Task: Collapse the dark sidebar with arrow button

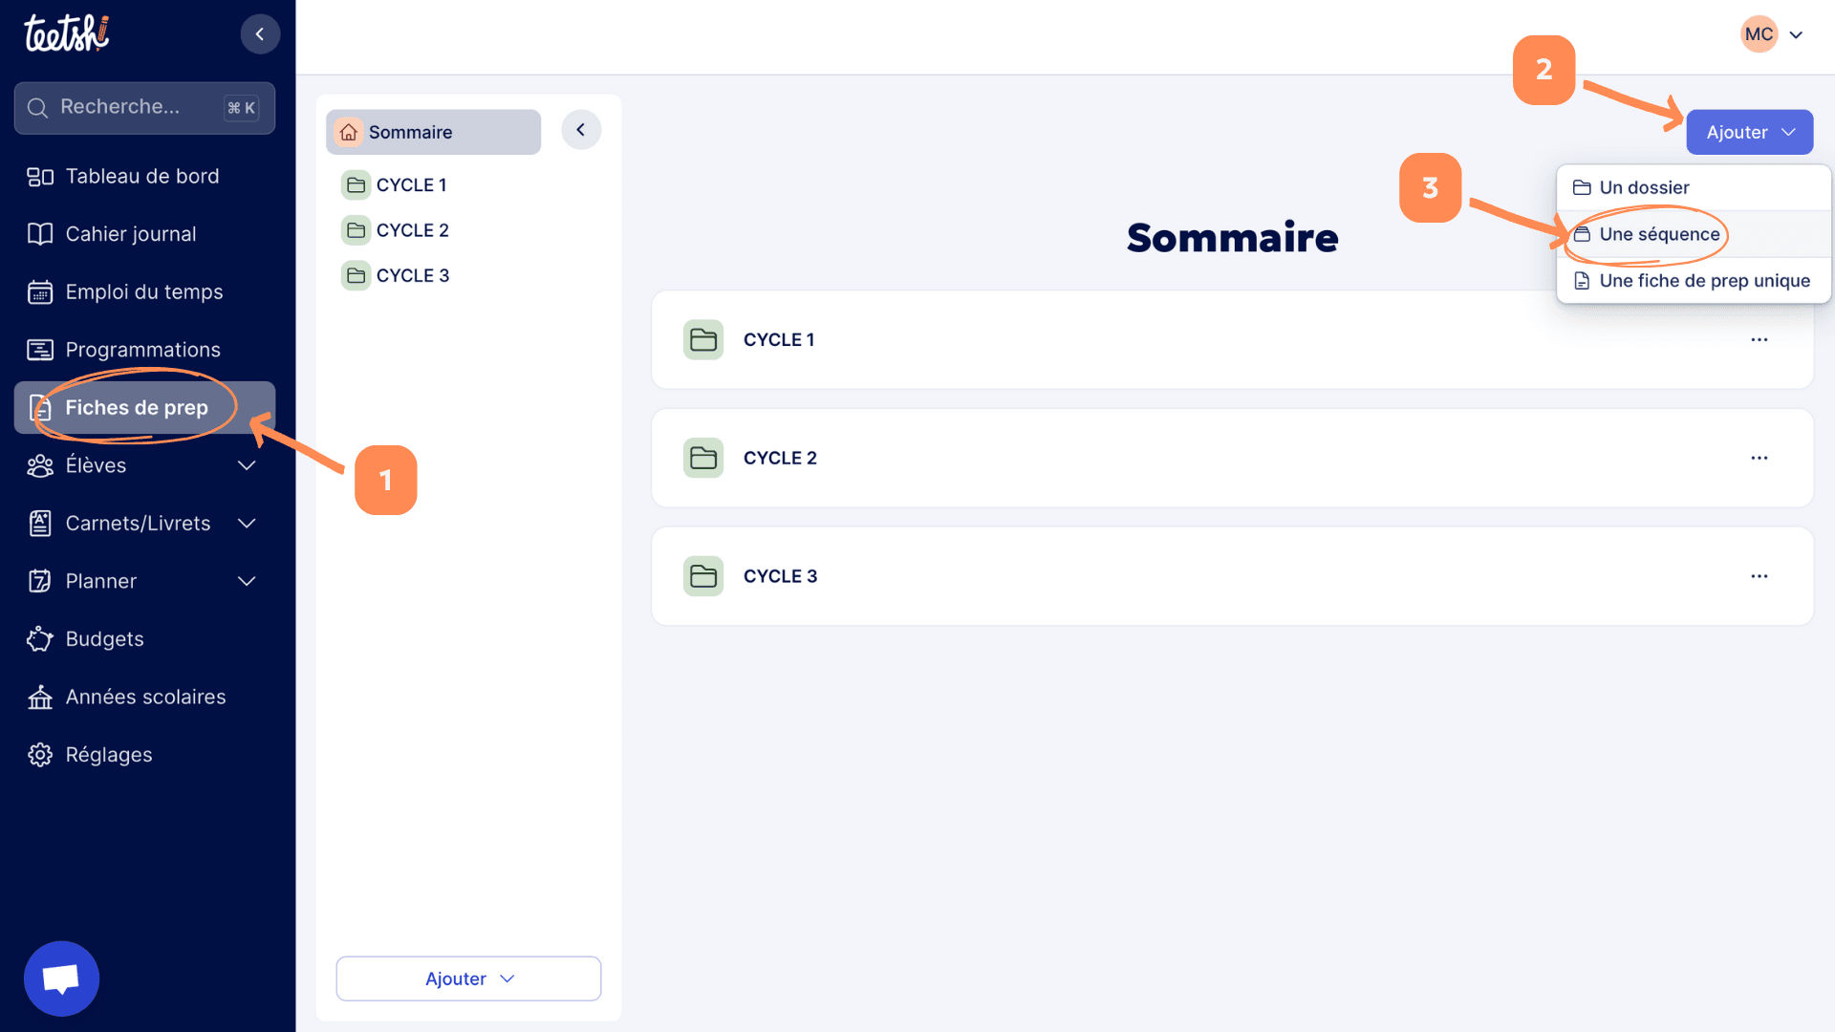Action: [x=260, y=34]
